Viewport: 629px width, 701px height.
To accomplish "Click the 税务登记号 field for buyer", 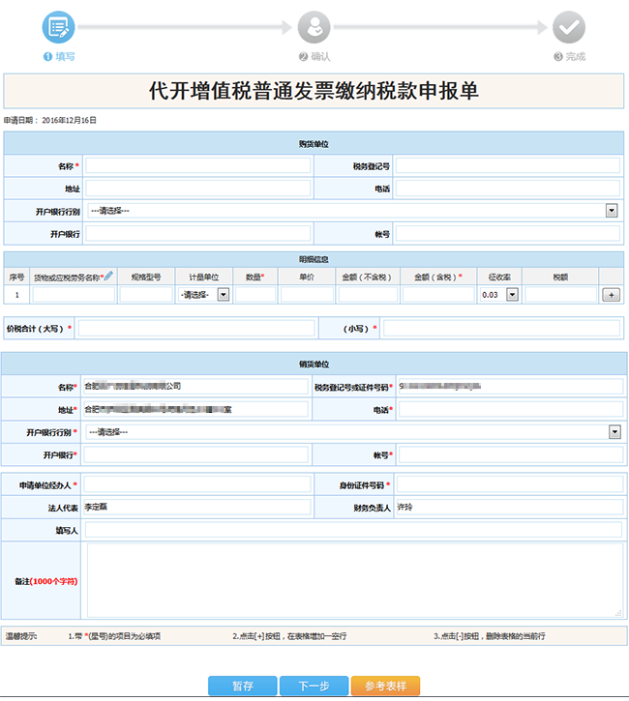I will coord(507,166).
